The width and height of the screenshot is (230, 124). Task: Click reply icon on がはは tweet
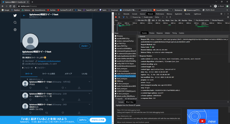coord(30,88)
